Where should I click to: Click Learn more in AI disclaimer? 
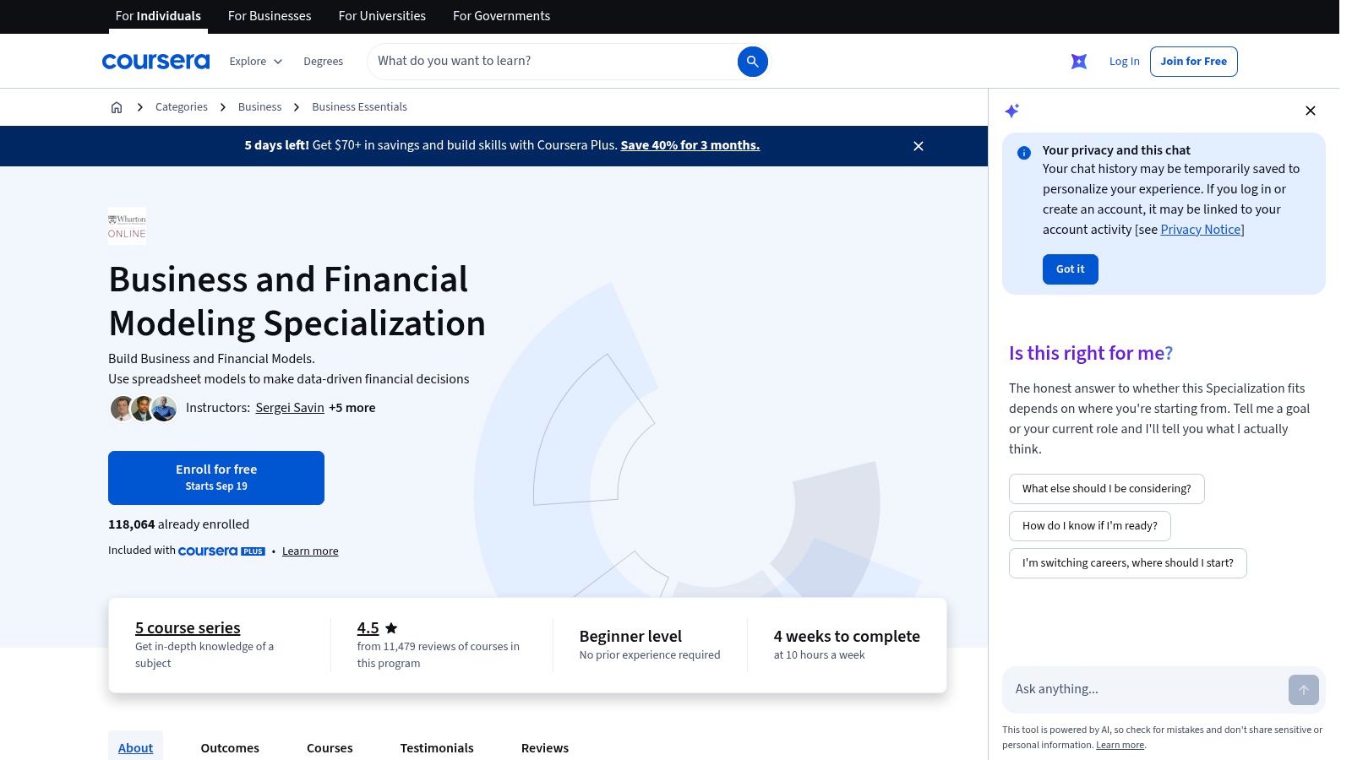coord(1120,745)
